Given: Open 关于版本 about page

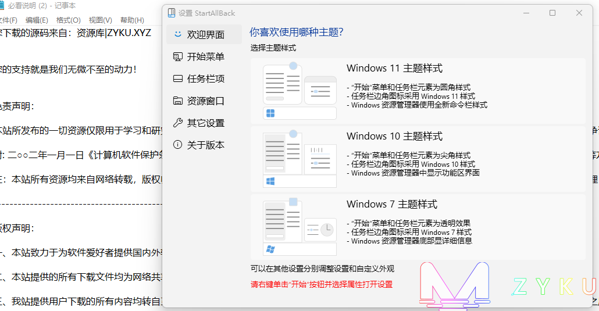Looking at the screenshot, I should point(204,145).
